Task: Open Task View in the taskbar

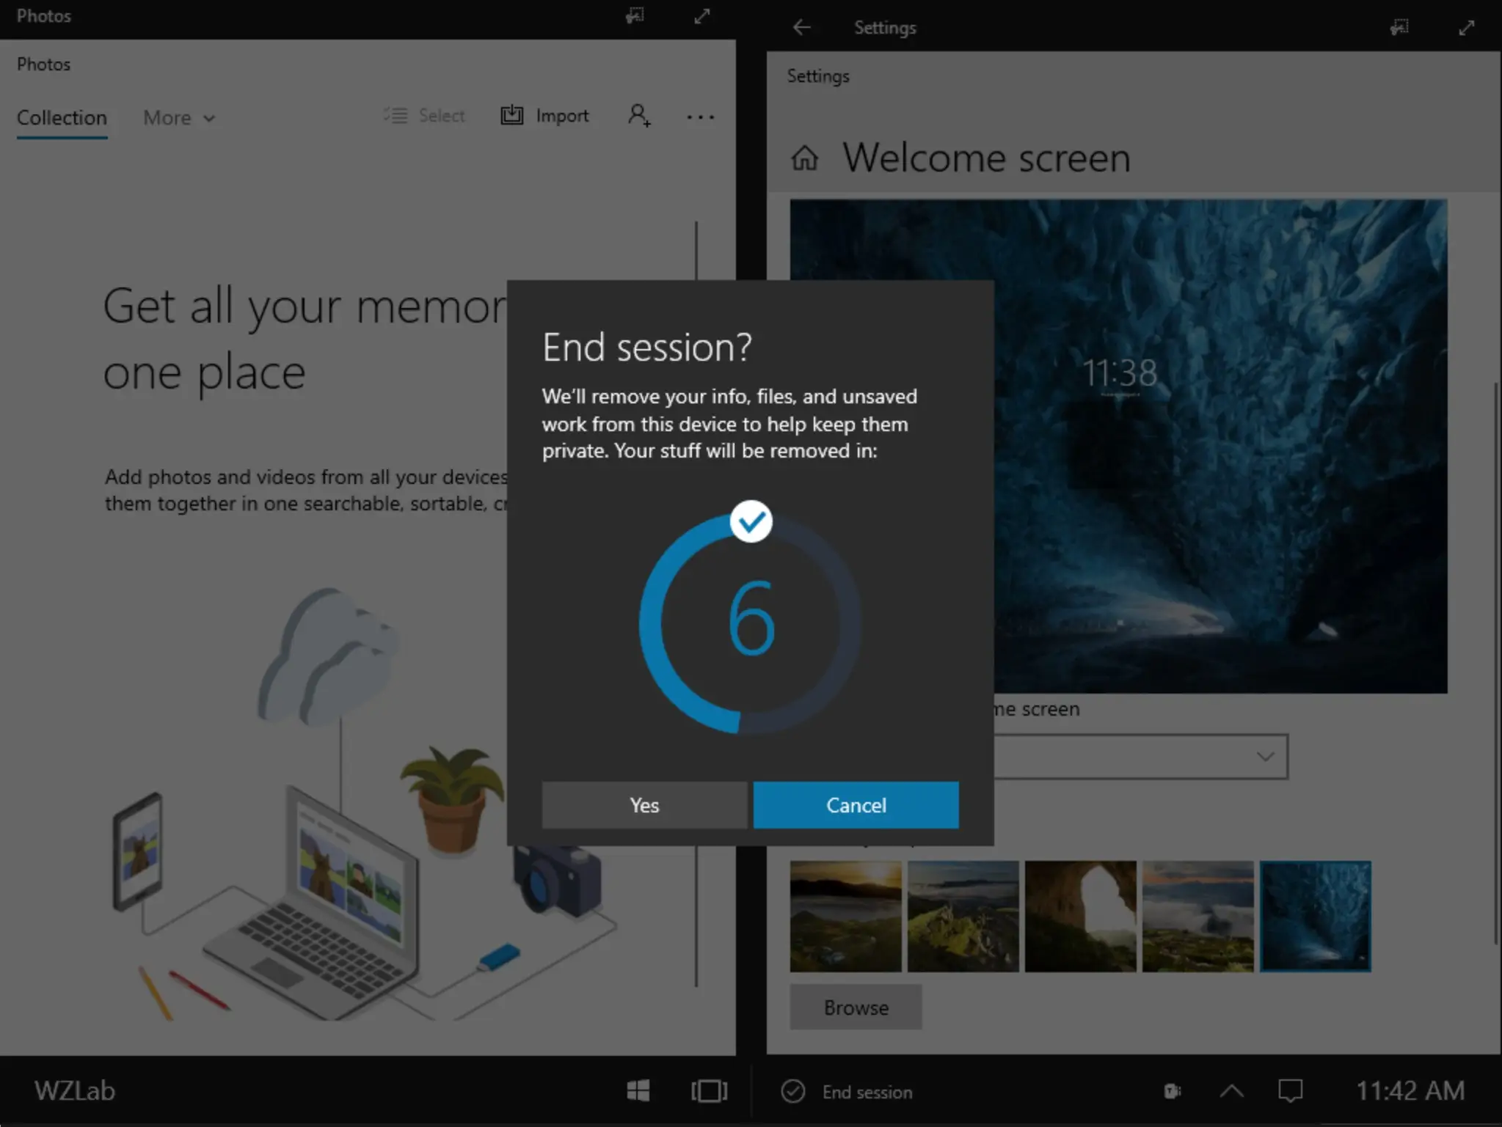Action: pos(709,1091)
